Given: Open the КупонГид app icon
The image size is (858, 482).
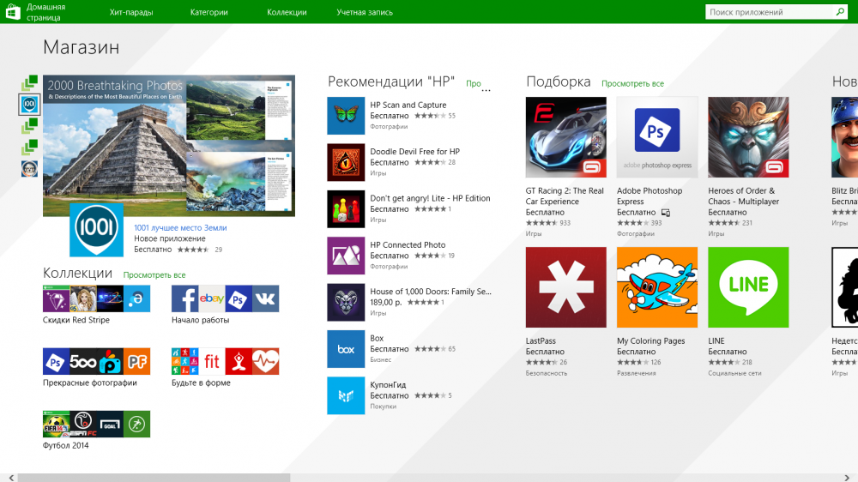Looking at the screenshot, I should pos(346,395).
